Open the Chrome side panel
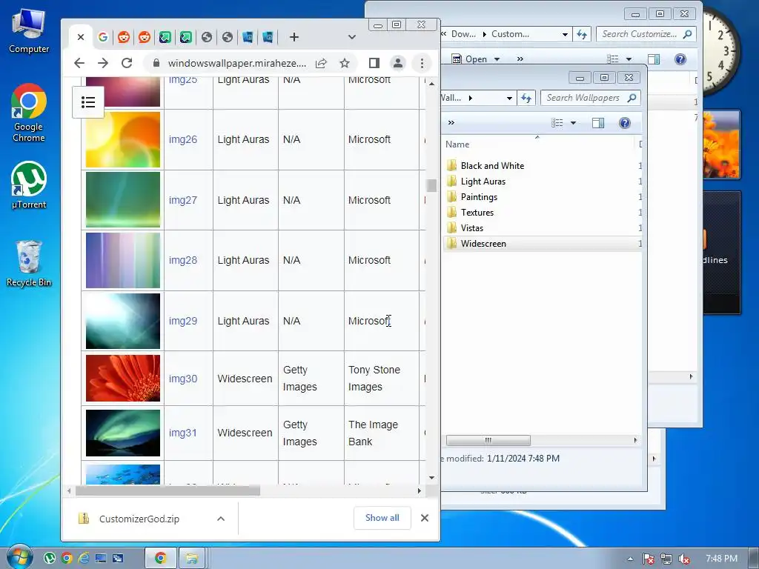This screenshot has height=569, width=759. [374, 63]
